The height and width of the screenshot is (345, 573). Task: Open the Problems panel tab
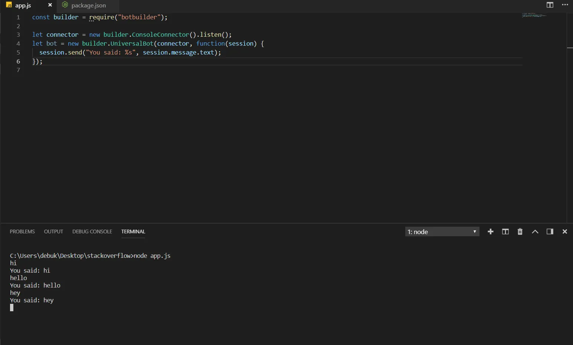[22, 231]
